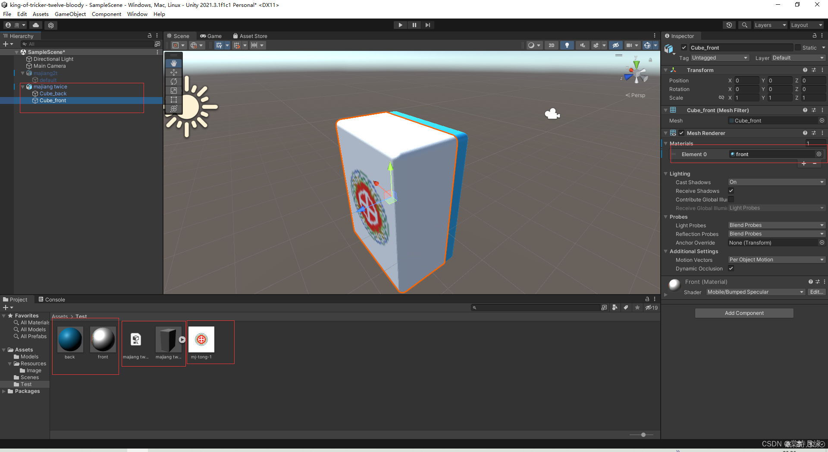This screenshot has width=828, height=452.
Task: Disable Dynamic Occlusion checkbox
Action: point(731,268)
